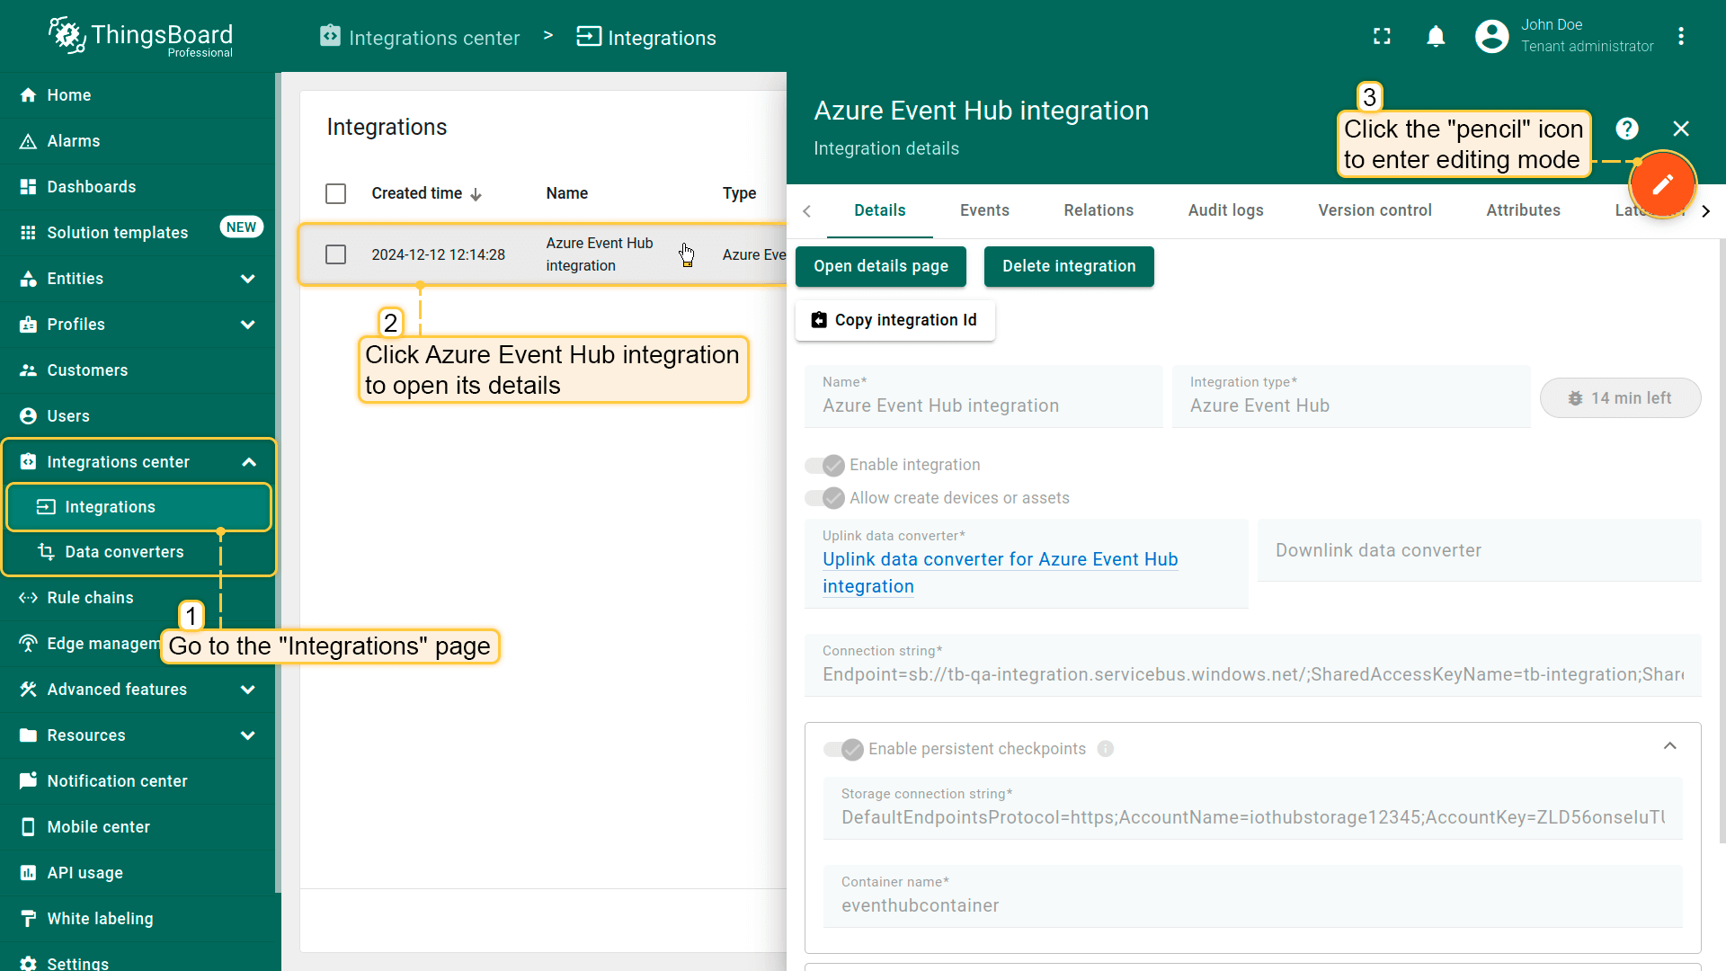The height and width of the screenshot is (971, 1726).
Task: Click the debug mode 14 min left
Action: (x=1619, y=398)
